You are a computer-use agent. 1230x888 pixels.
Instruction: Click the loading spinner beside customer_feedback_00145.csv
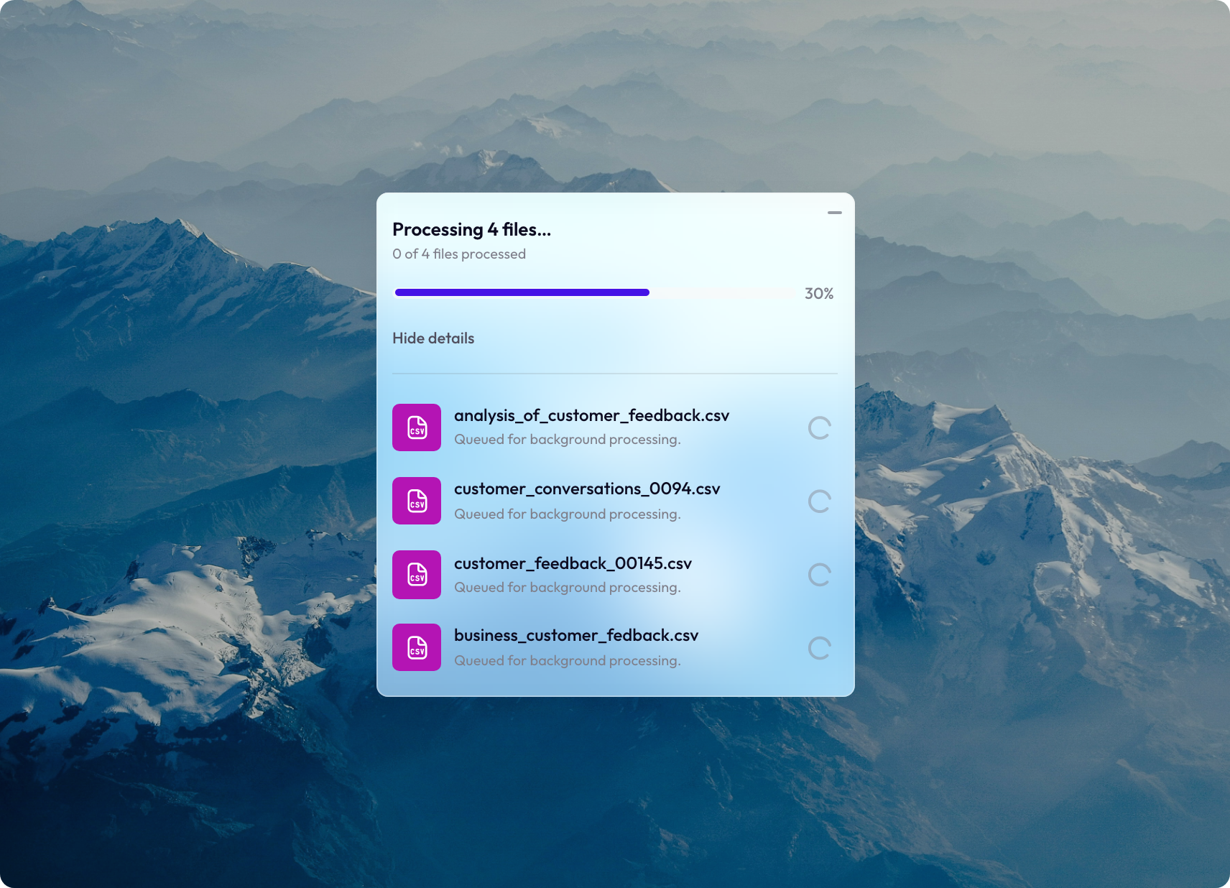click(x=819, y=575)
